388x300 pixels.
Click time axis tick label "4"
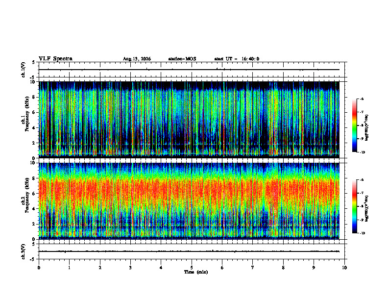coord(161,268)
